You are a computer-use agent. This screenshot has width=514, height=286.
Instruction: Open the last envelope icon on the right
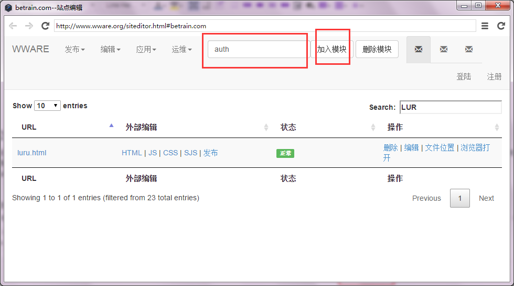(469, 49)
